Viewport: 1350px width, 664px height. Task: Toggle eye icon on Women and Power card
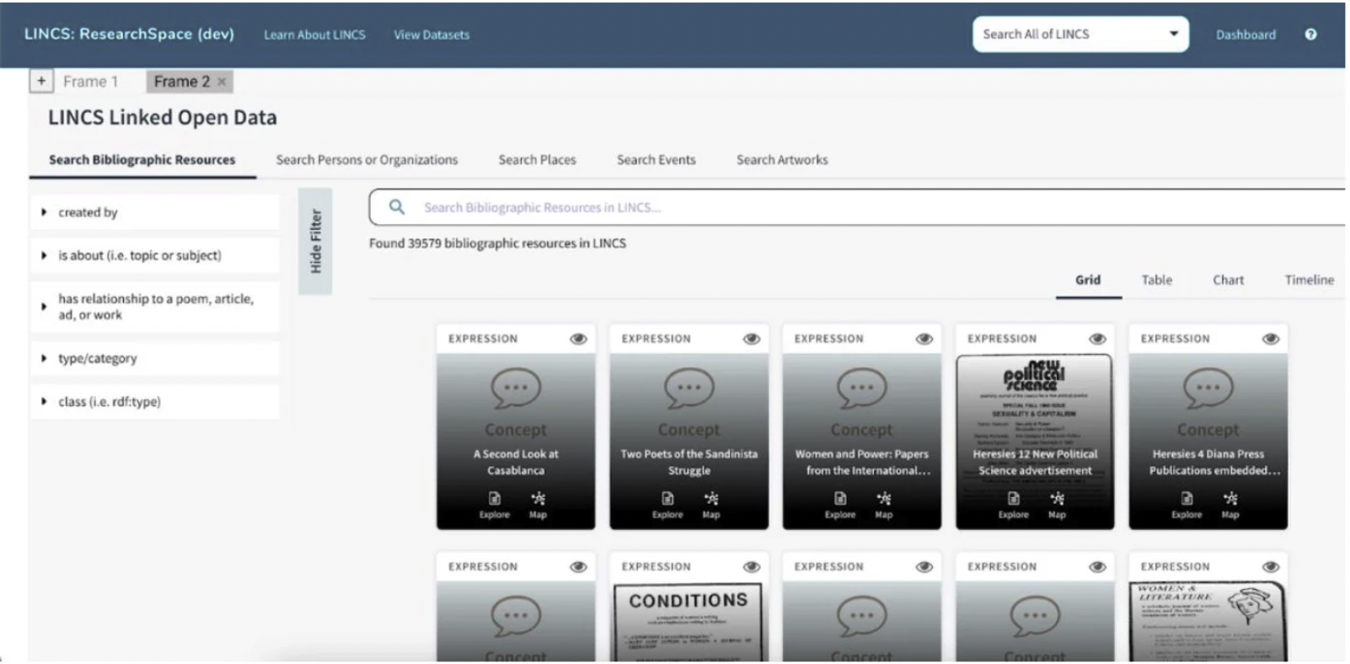click(x=924, y=339)
